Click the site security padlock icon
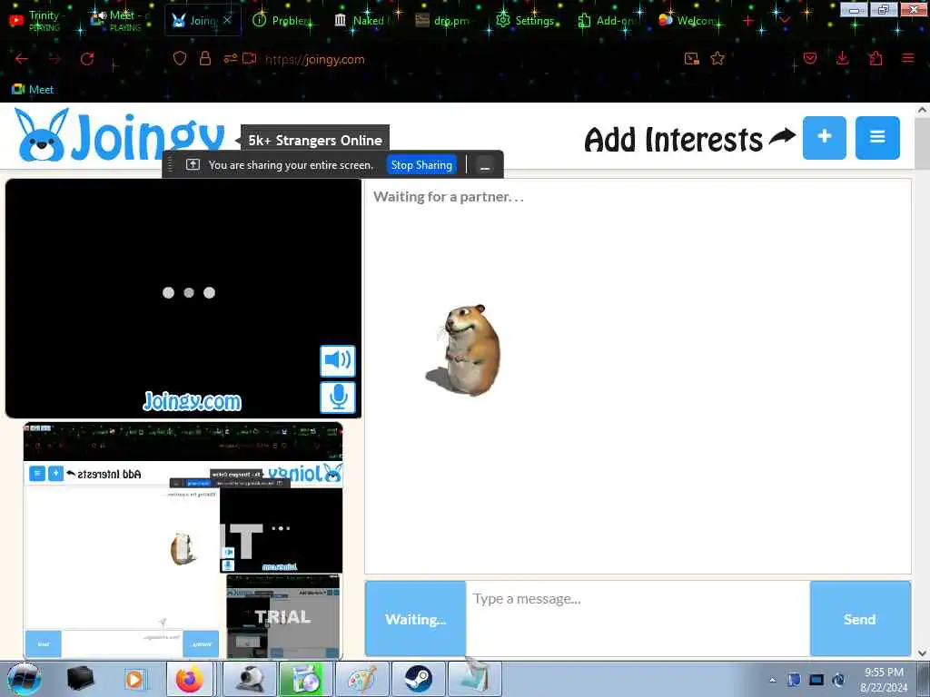Screen dimensions: 930x697 [x=205, y=59]
